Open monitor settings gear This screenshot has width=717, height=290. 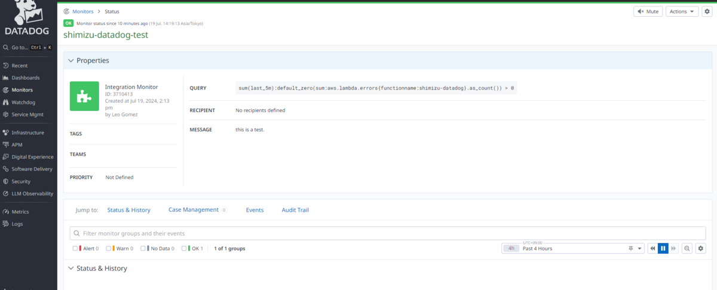[706, 11]
